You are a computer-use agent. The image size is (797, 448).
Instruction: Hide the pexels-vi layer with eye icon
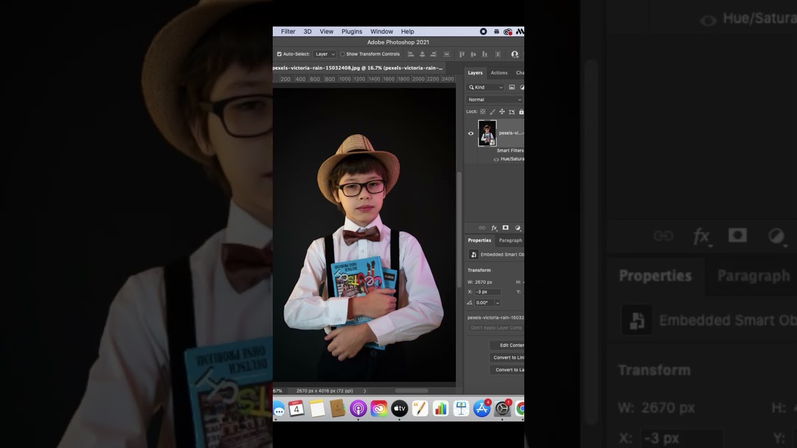(471, 133)
